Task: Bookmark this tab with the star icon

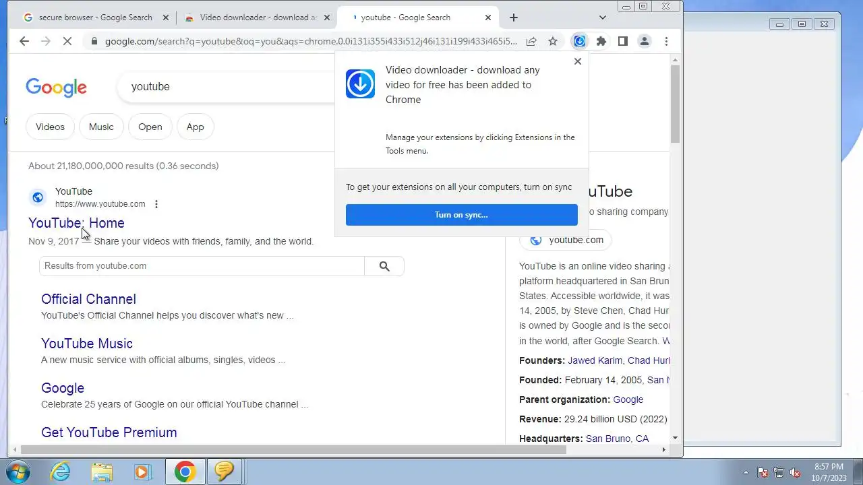Action: coord(553,41)
